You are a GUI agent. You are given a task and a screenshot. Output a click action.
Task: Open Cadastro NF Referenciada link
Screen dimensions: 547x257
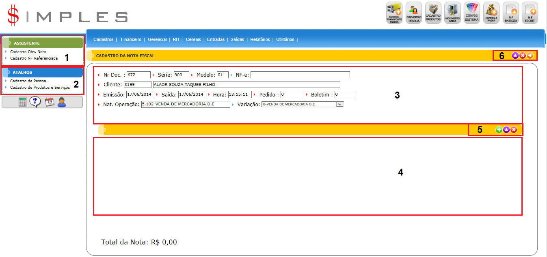[34, 58]
